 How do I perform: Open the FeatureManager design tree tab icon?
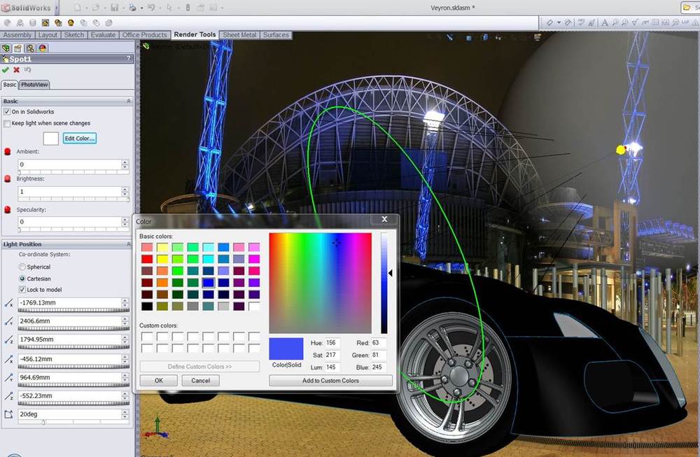6,48
